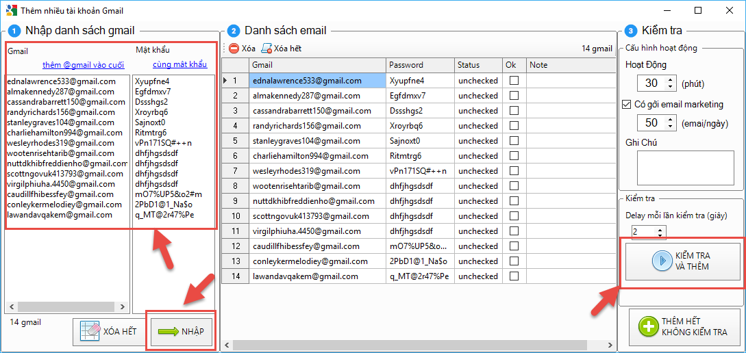Viewport: 746px width, 353px height.
Task: Check Ok box for virgilphiuha.4450@gmail.com row
Action: (514, 231)
